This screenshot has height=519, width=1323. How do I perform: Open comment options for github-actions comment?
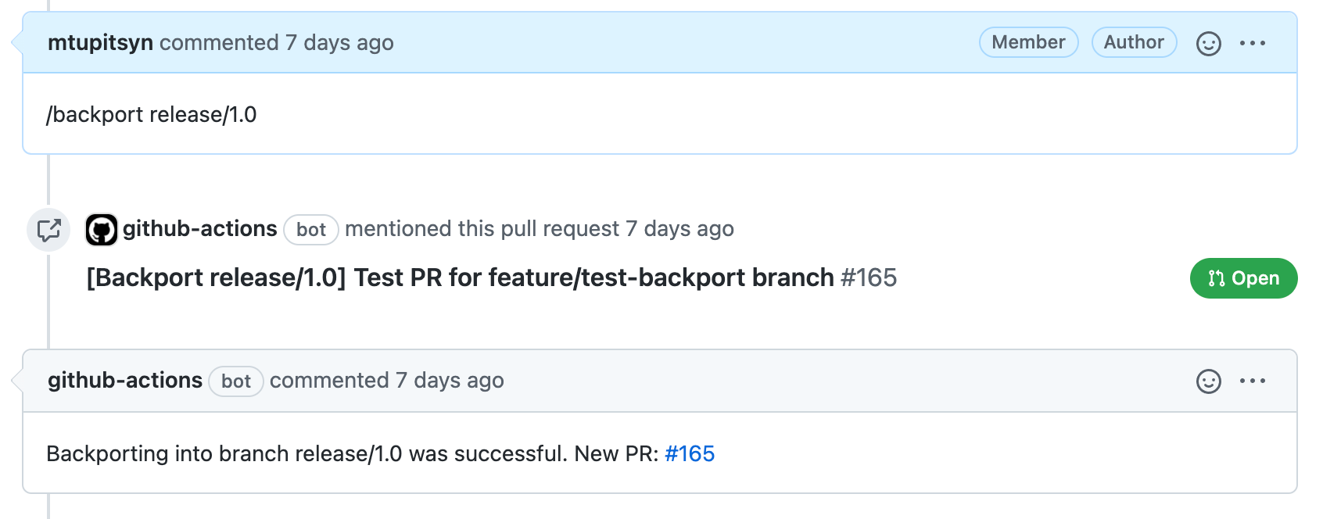coord(1253,381)
